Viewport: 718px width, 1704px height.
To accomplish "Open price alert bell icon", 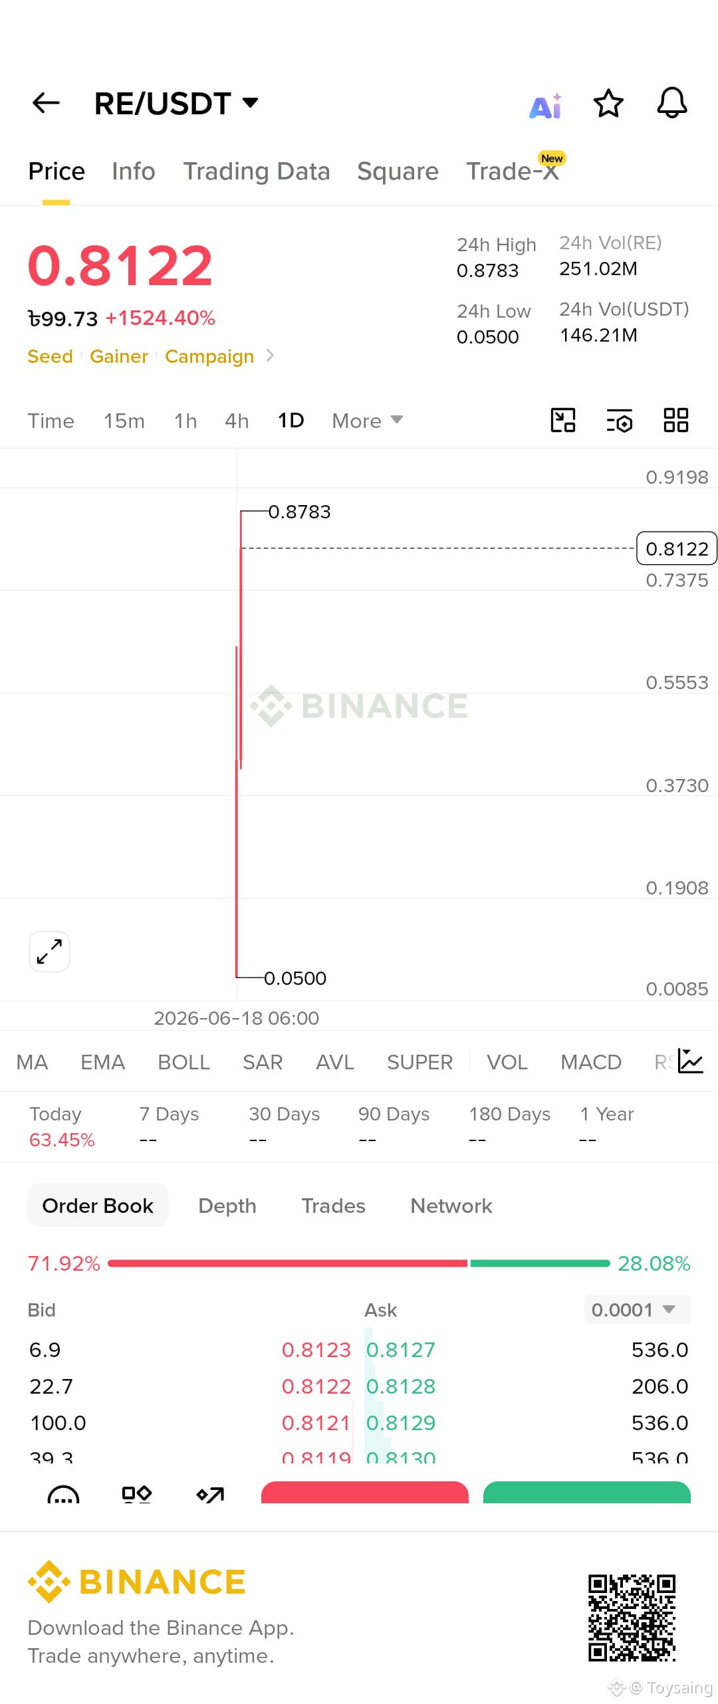I will pyautogui.click(x=672, y=103).
